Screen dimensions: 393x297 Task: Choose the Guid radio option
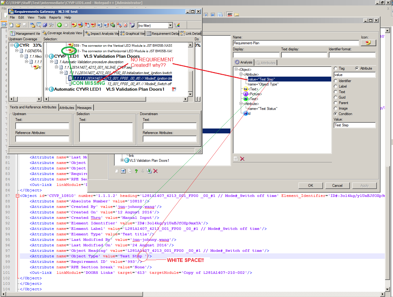coord(336,97)
